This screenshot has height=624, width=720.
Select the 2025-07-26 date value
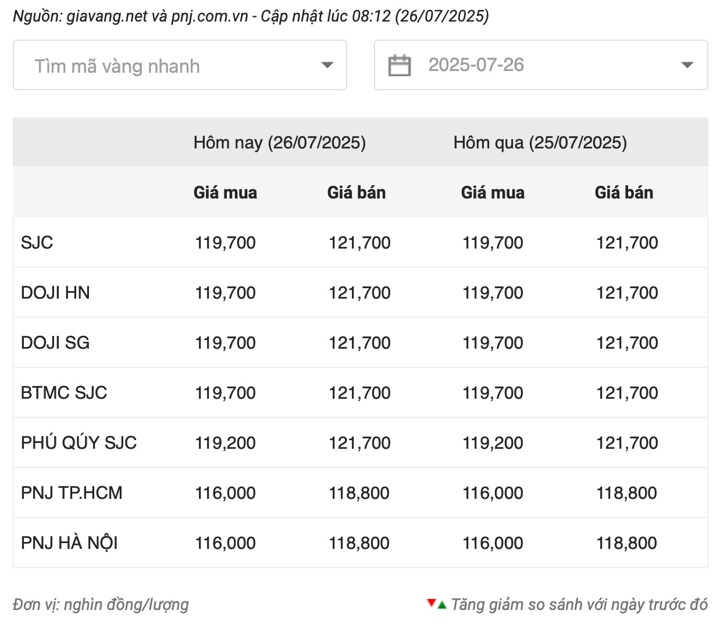coord(476,65)
